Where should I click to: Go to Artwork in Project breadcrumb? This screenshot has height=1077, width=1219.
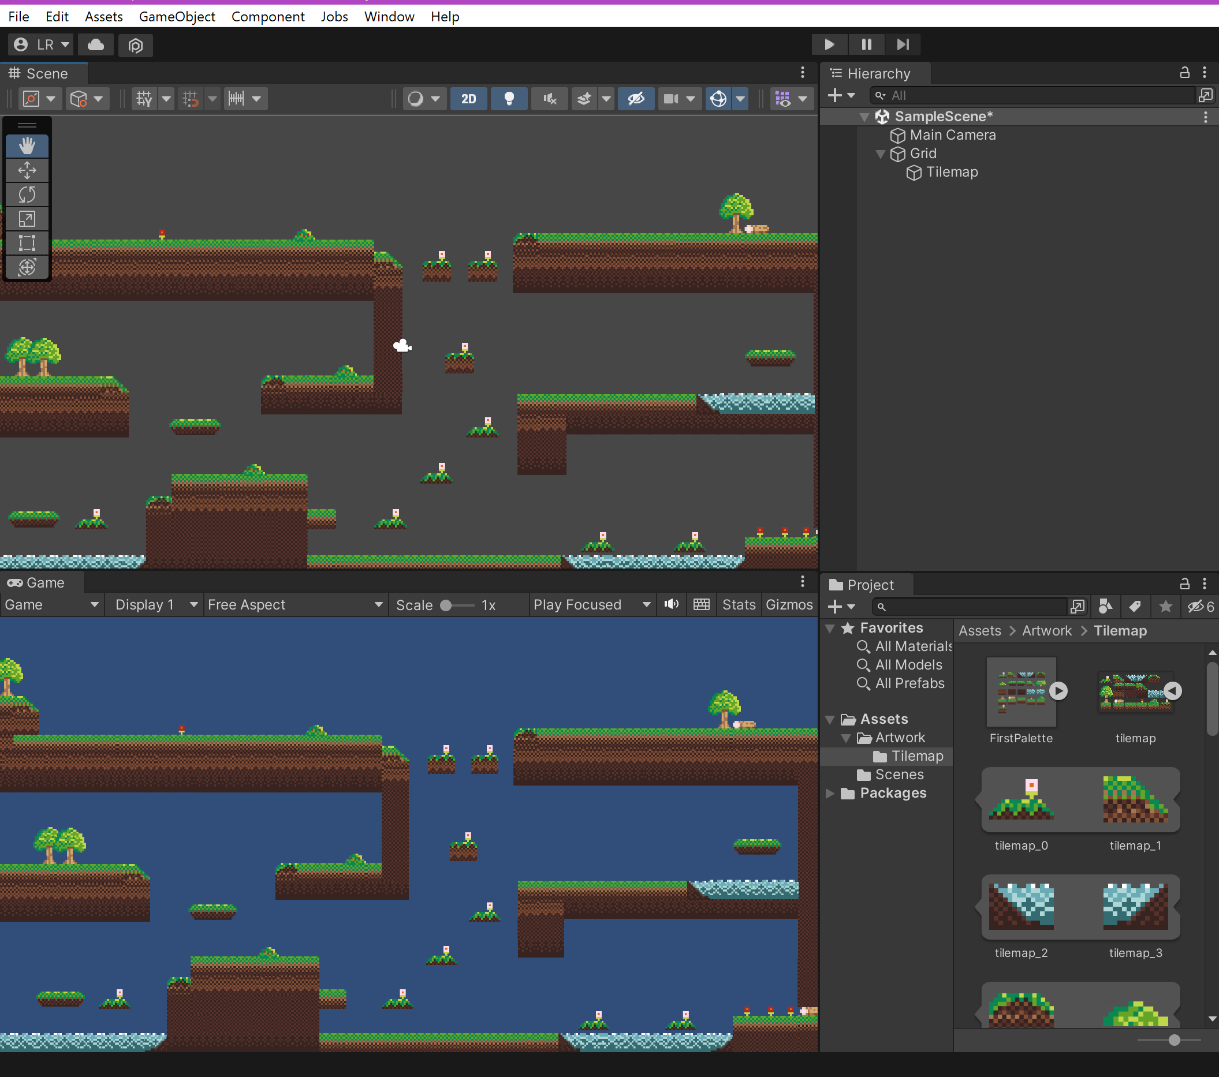tap(1047, 631)
